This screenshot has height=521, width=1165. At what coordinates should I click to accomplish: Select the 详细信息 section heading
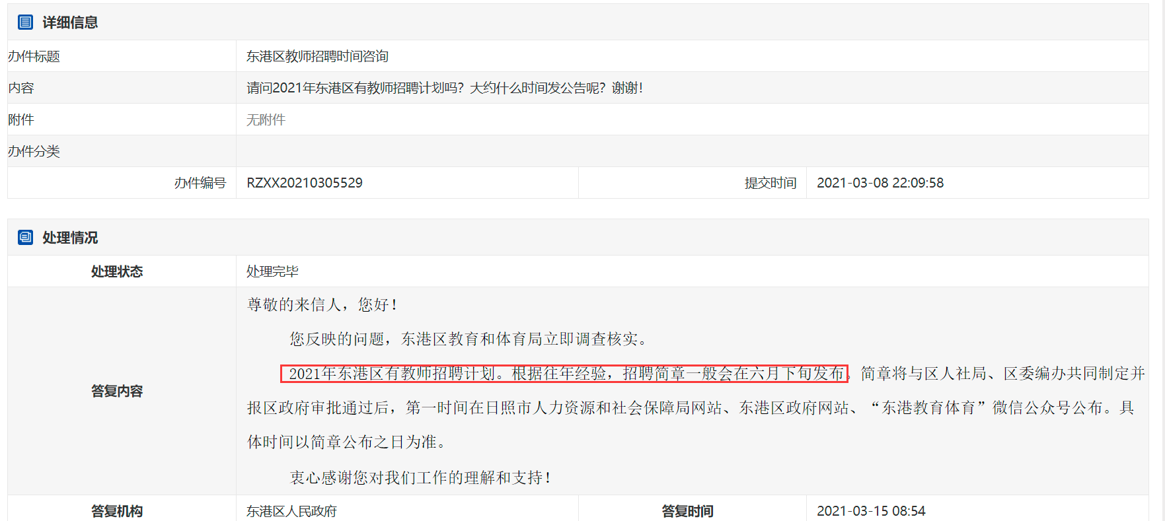70,22
